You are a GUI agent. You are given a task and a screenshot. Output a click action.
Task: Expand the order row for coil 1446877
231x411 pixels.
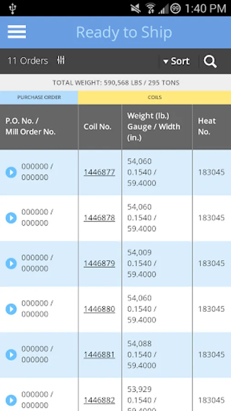11,172
